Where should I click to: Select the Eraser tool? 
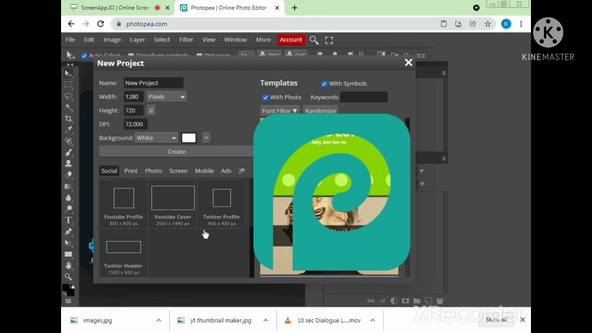point(68,175)
